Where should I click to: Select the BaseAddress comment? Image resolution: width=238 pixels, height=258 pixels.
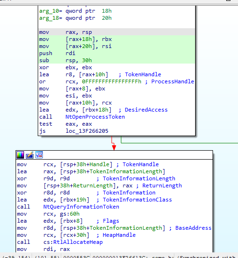(x=193, y=228)
